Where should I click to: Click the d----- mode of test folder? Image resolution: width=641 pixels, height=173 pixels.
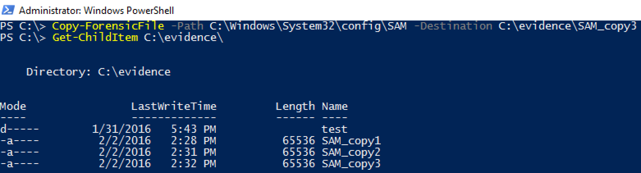(20, 130)
